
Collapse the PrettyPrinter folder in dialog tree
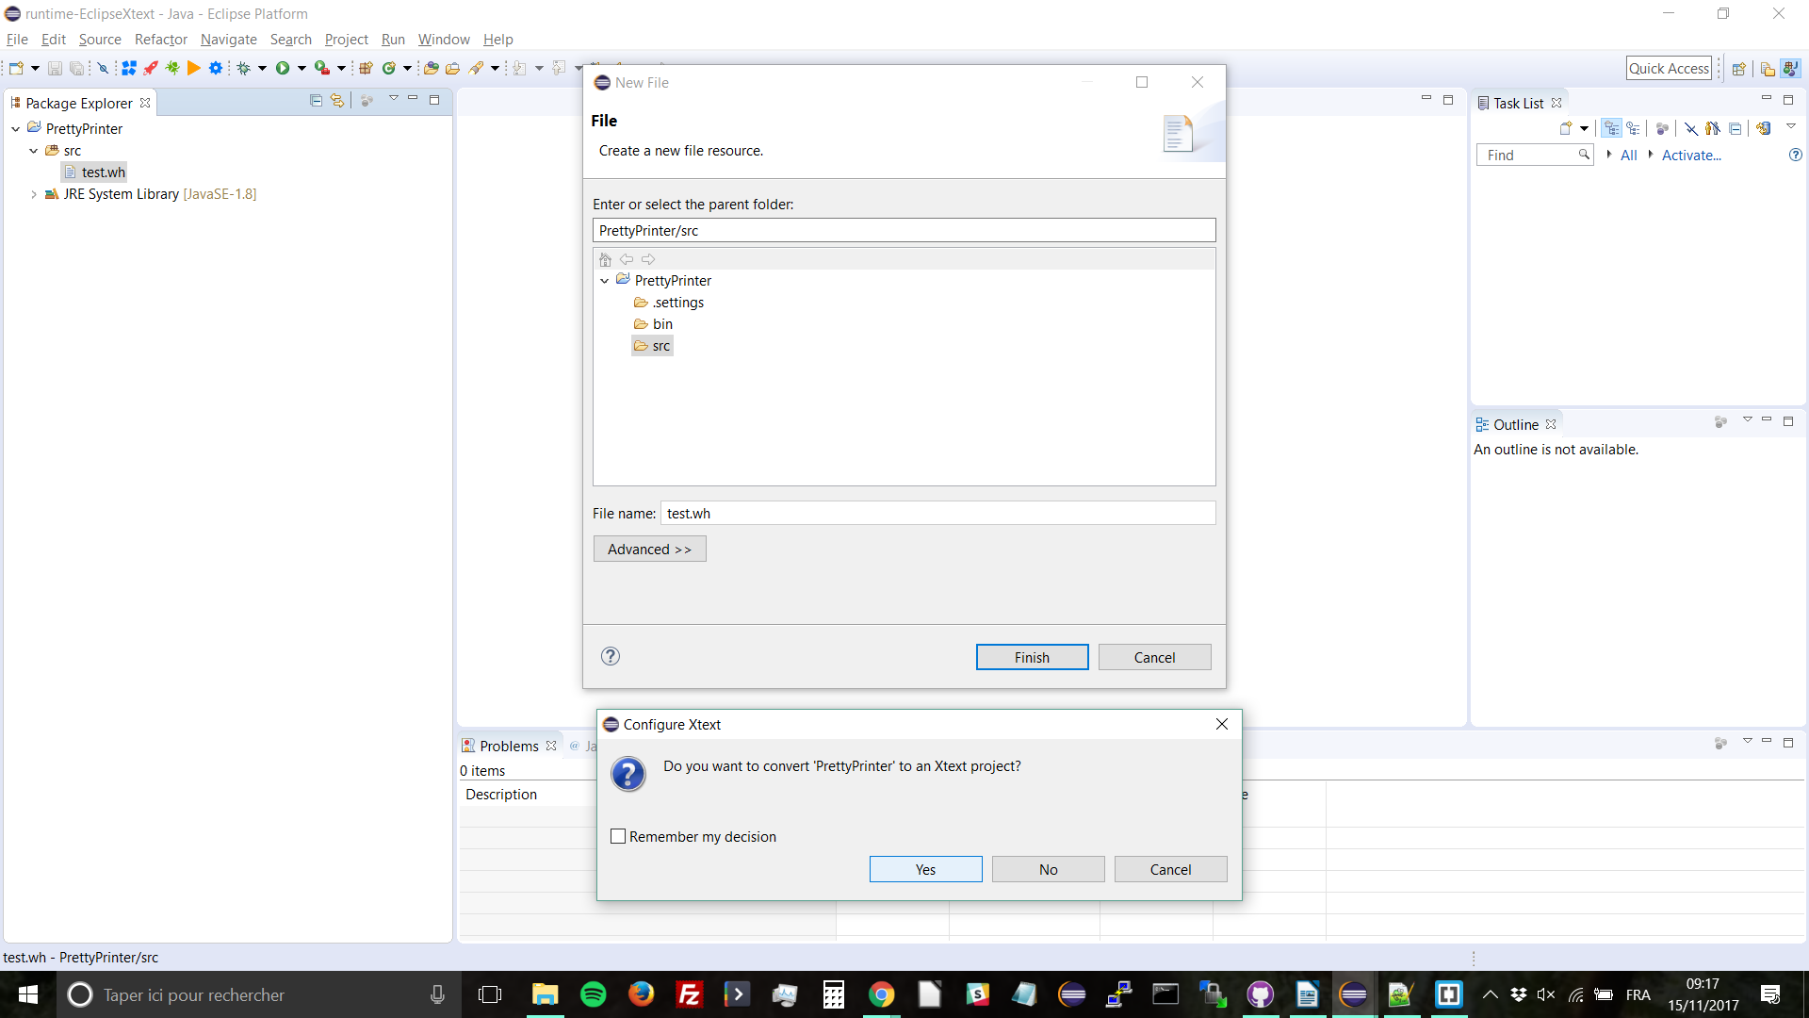coord(605,281)
